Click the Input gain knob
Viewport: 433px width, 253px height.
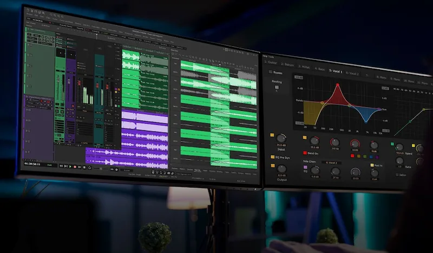(281, 138)
